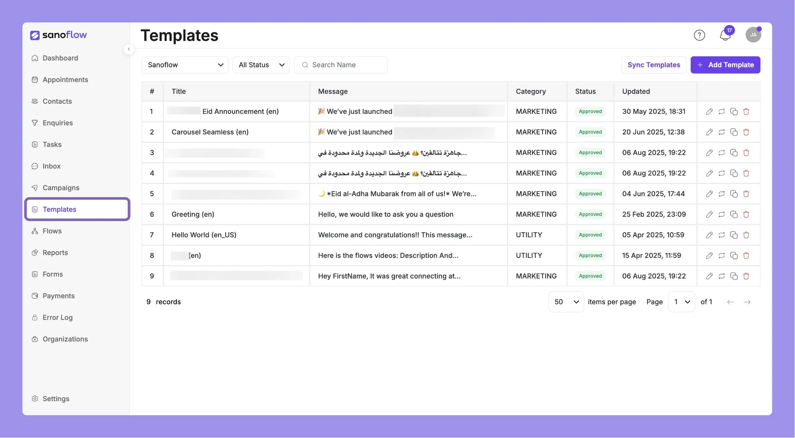Open the help question mark icon
This screenshot has width=795, height=438.
click(699, 35)
